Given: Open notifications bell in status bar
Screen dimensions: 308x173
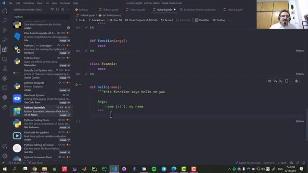Looking at the screenshot, I should pos(304,163).
